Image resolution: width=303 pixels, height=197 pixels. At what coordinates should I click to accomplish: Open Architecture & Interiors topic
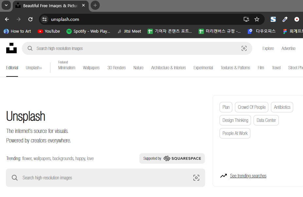[168, 68]
